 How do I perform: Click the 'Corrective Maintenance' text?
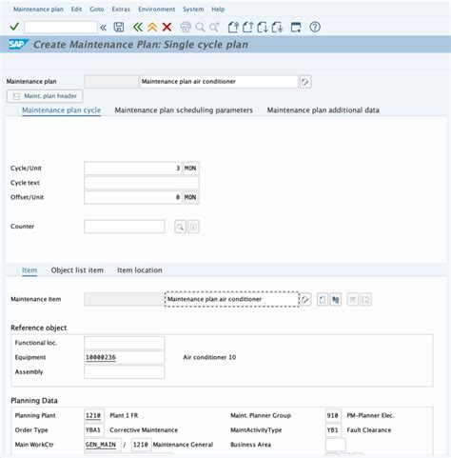pyautogui.click(x=144, y=430)
